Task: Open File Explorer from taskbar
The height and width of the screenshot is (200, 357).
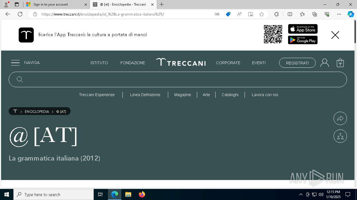Action: tap(128, 194)
